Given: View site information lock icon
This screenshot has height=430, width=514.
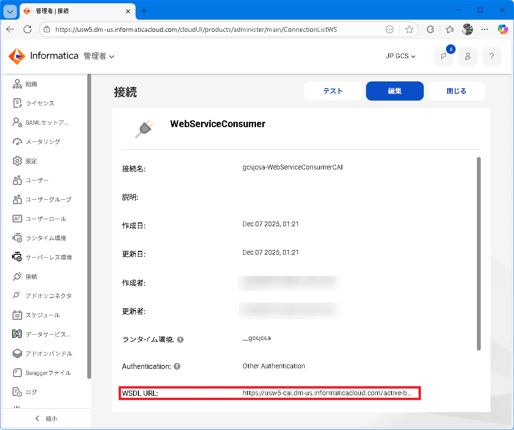Looking at the screenshot, I should click(47, 29).
